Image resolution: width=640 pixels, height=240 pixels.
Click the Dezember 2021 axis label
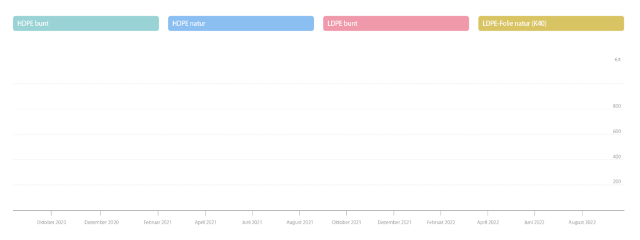pyautogui.click(x=394, y=222)
